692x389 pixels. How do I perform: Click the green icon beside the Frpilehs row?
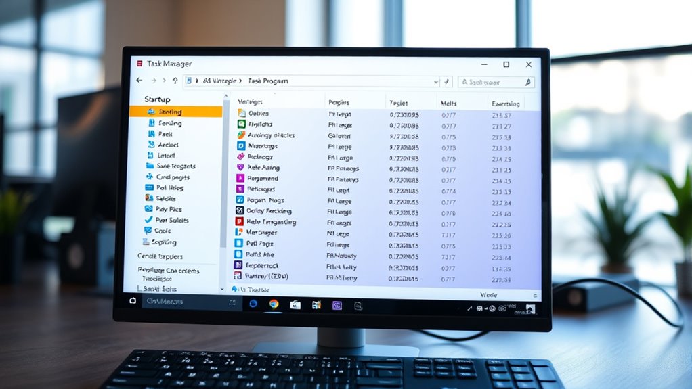click(x=241, y=124)
